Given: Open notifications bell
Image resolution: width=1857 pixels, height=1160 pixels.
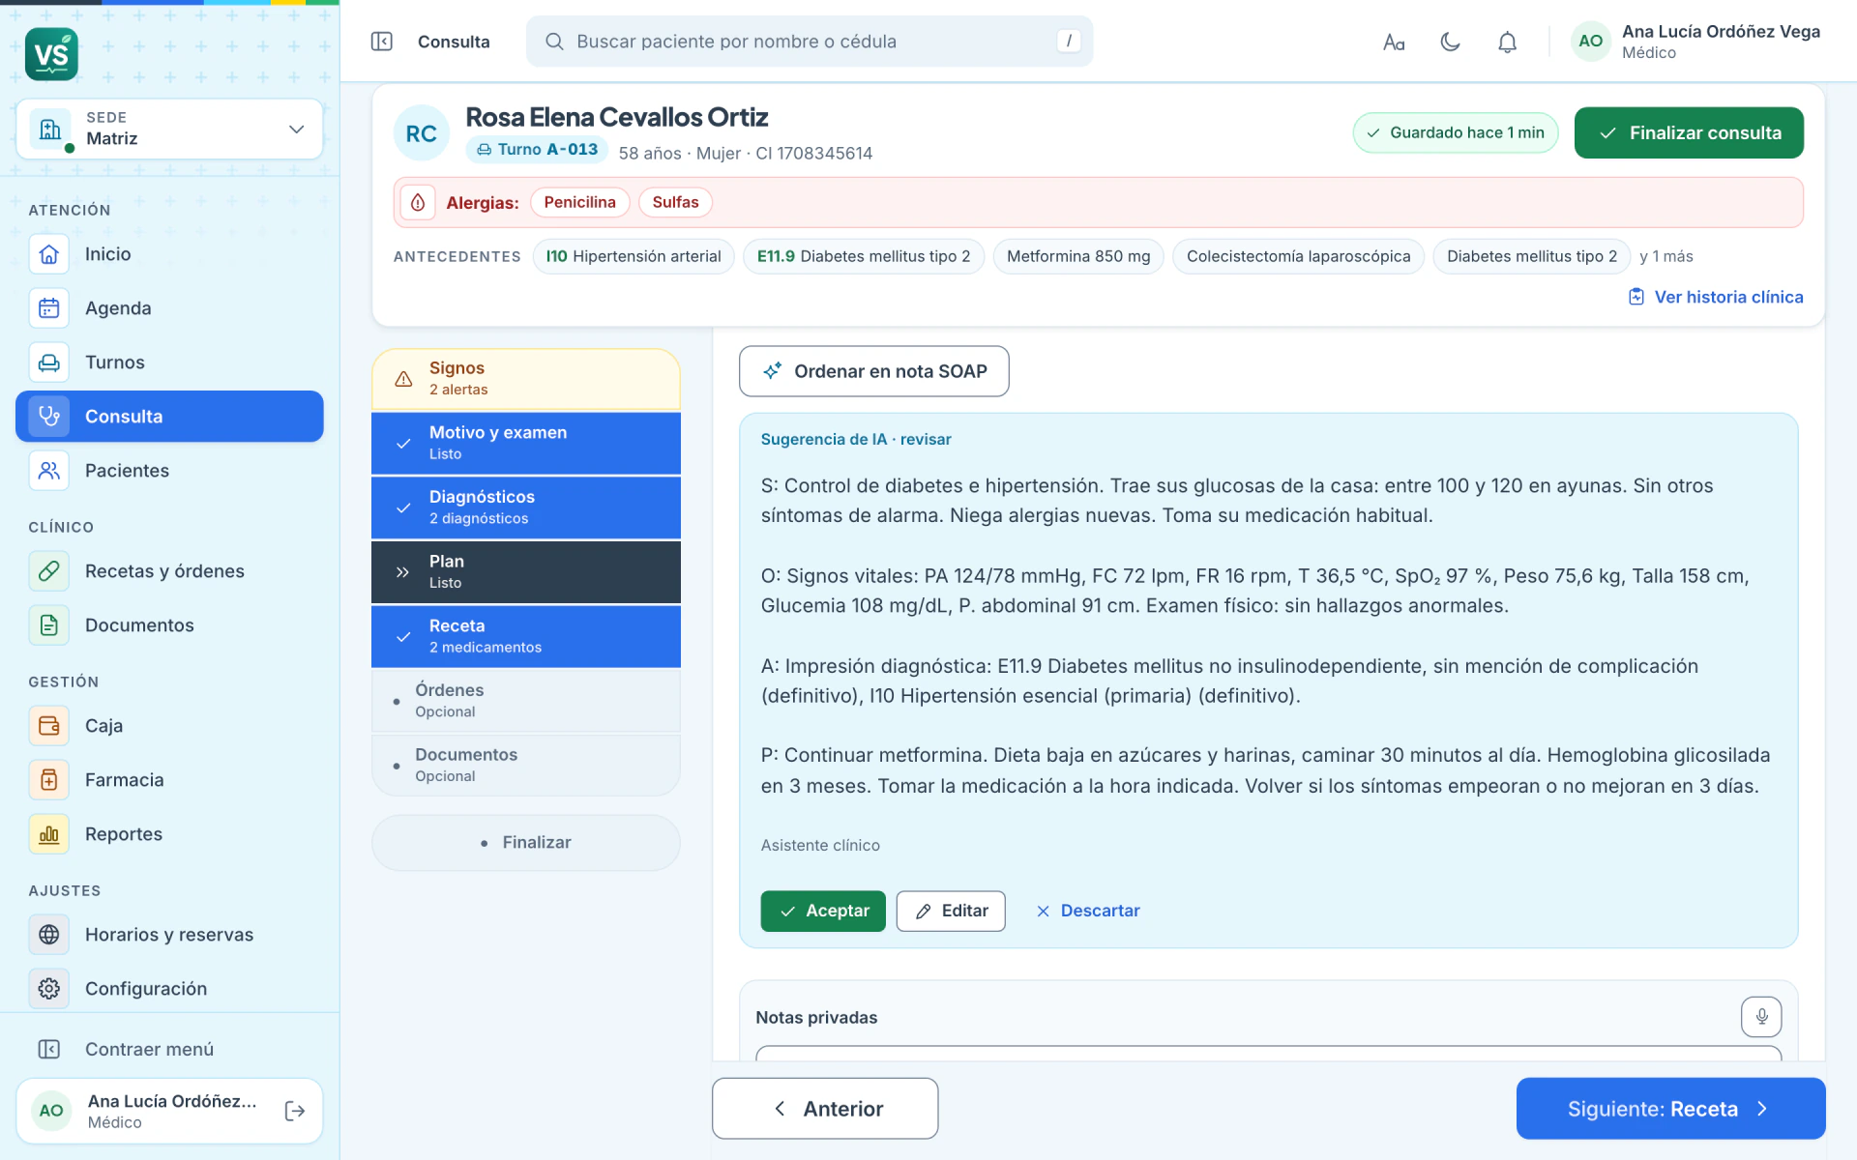Looking at the screenshot, I should [x=1507, y=42].
